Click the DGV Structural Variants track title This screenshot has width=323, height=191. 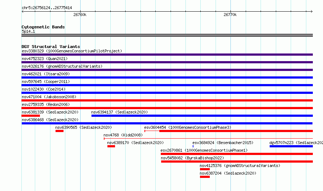51,47
